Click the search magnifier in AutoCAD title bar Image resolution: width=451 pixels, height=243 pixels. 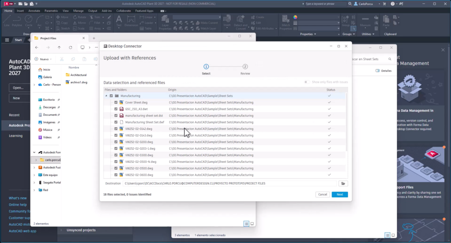[350, 4]
